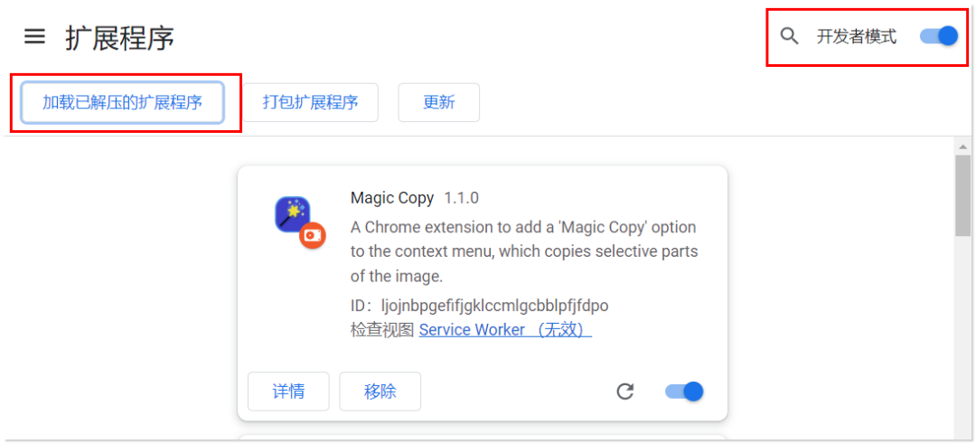The height and width of the screenshot is (444, 976).
Task: Open the hamburger main menu
Action: coord(35,36)
